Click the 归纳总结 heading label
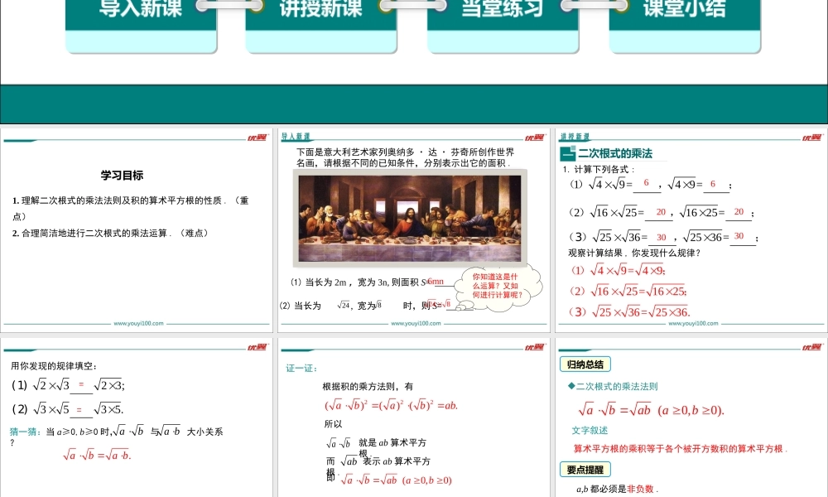The height and width of the screenshot is (497, 828). point(585,364)
